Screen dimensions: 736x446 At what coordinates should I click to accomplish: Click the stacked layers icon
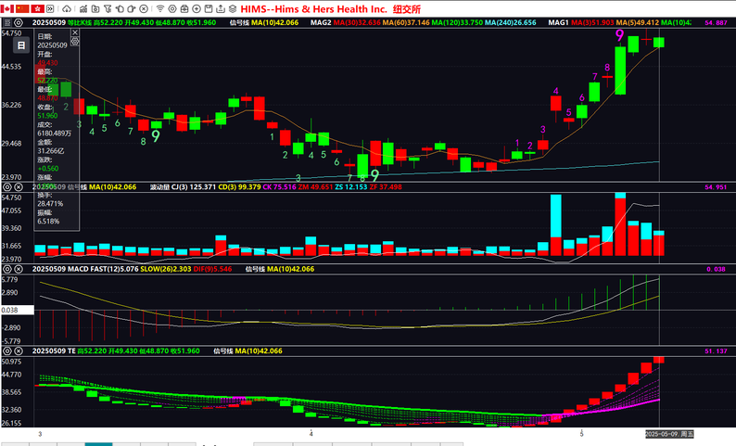pos(233,8)
